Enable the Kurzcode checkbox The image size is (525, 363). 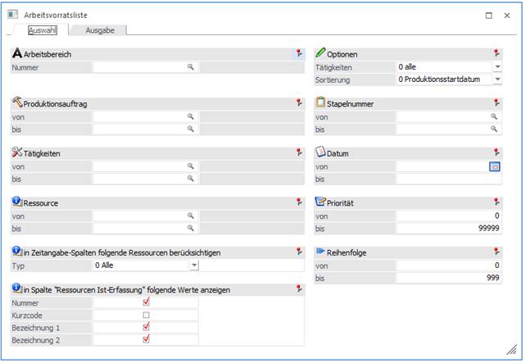coord(146,314)
